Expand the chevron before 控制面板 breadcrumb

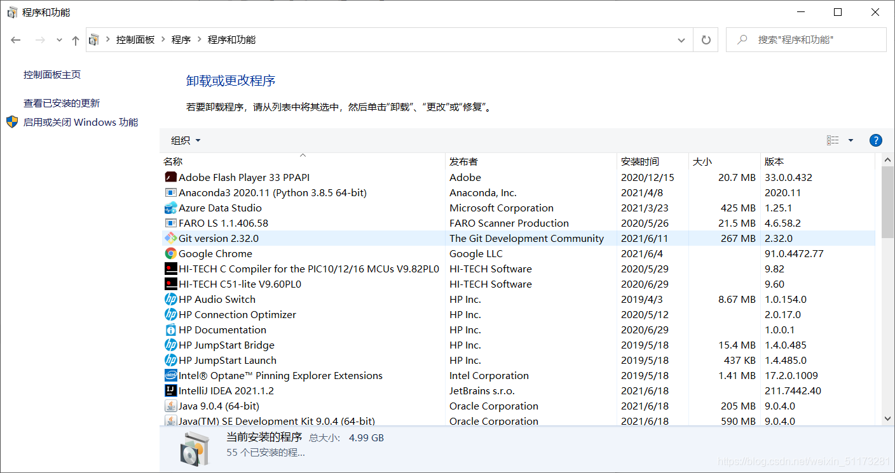click(x=108, y=40)
